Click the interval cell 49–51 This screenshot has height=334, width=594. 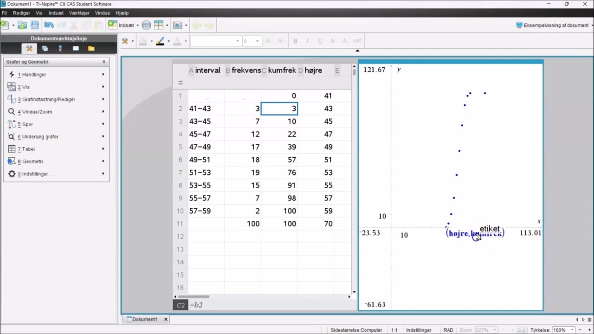[206, 160]
